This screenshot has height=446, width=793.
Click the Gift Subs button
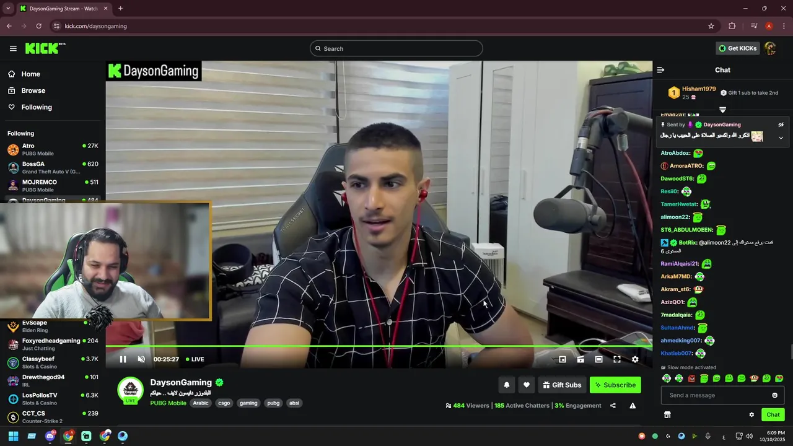click(562, 385)
